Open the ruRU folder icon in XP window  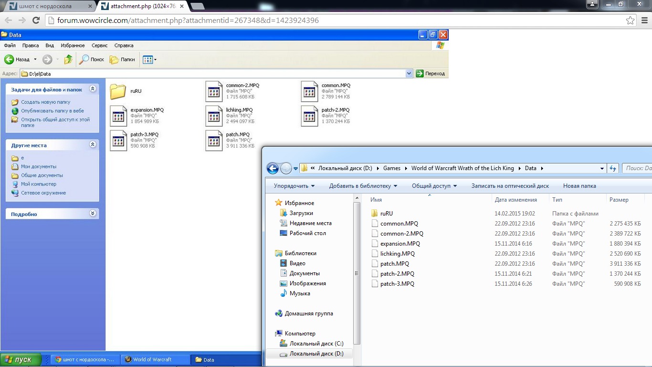[118, 91]
